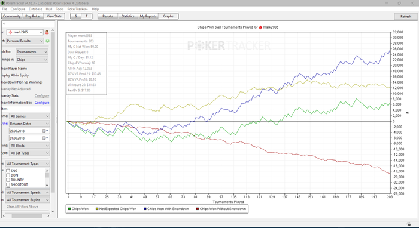Switch to the View Stats section
Viewport: 419px width, 228px height.
(x=54, y=16)
